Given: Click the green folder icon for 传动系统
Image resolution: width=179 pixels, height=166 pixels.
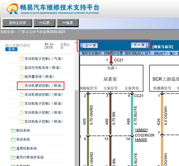Looking at the screenshot, I should coord(13,140).
